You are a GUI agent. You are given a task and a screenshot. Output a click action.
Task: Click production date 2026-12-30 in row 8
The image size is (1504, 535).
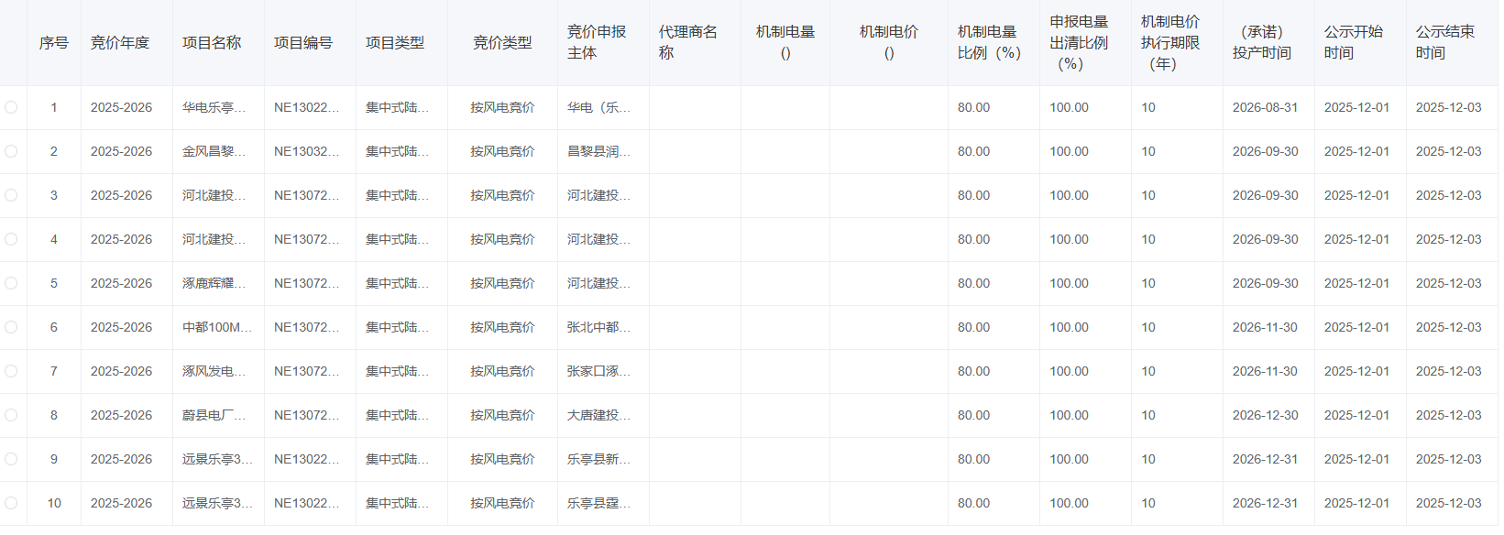[x=1265, y=415]
